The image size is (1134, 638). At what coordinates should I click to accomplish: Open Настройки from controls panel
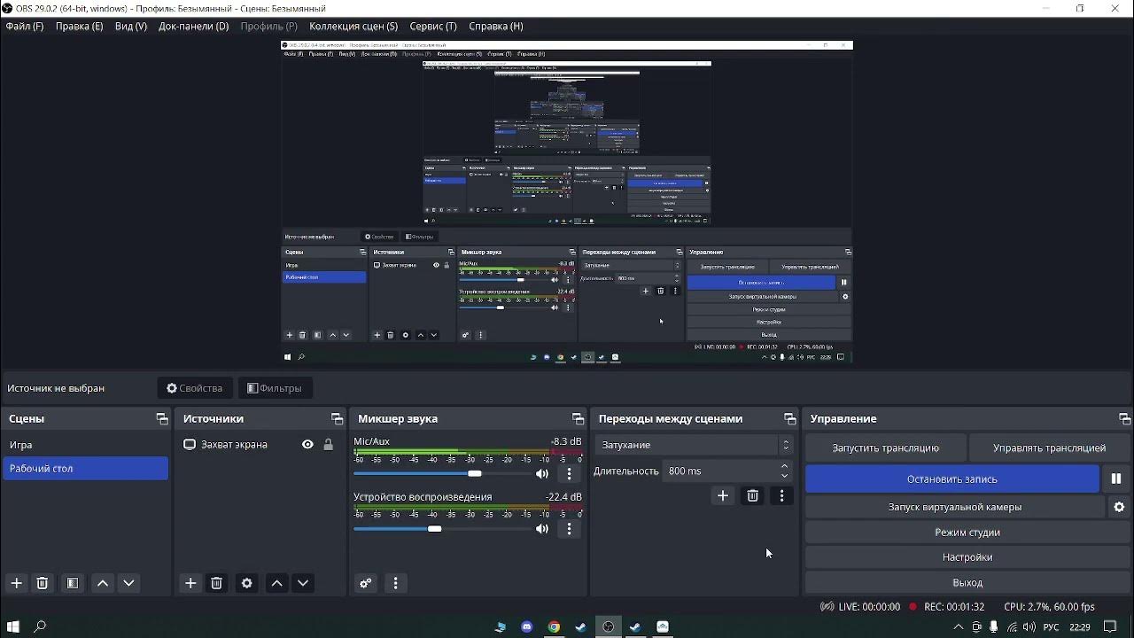tap(967, 557)
